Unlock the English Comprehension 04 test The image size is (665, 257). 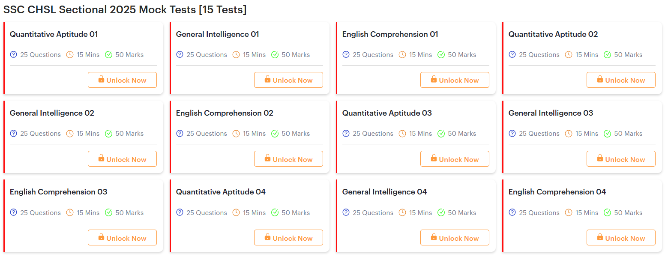click(x=621, y=238)
